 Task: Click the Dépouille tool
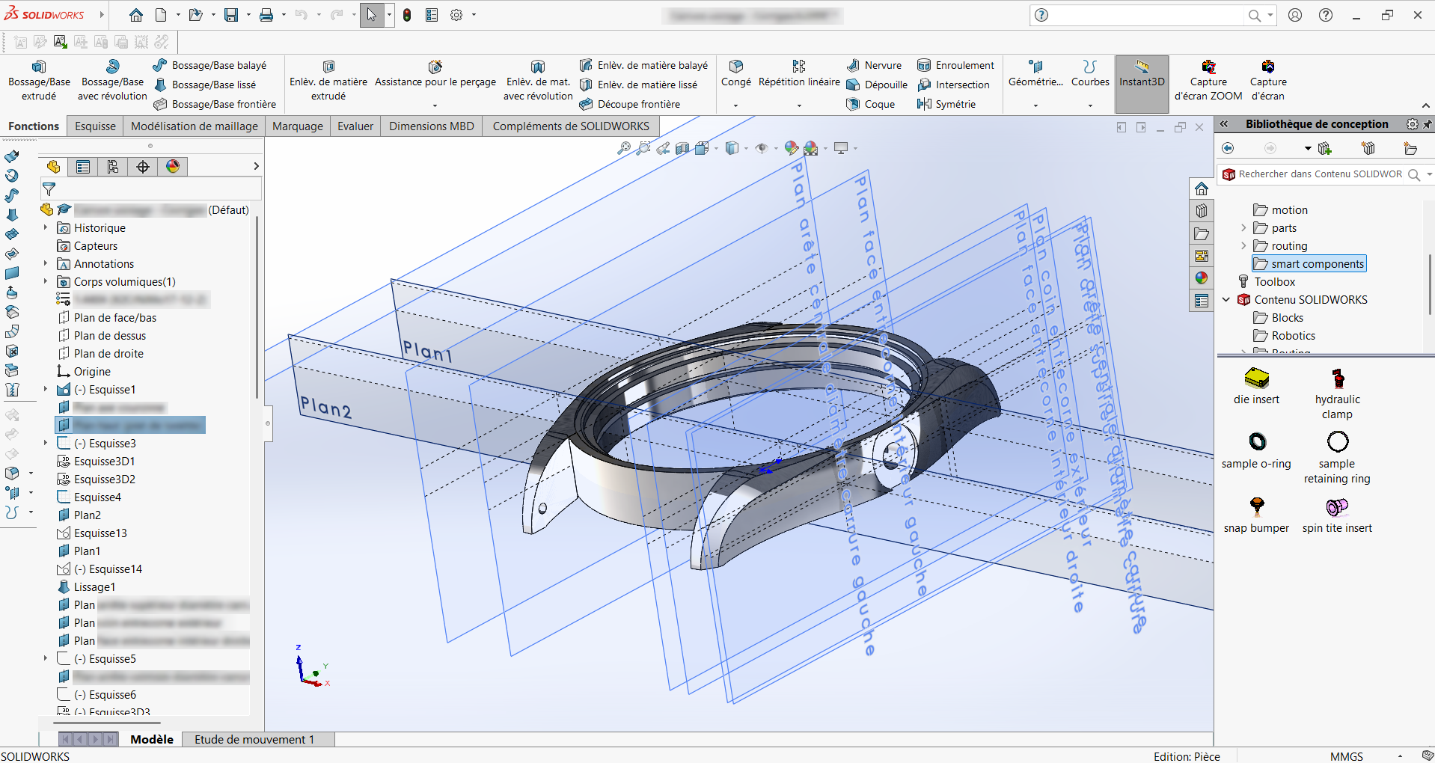point(877,85)
